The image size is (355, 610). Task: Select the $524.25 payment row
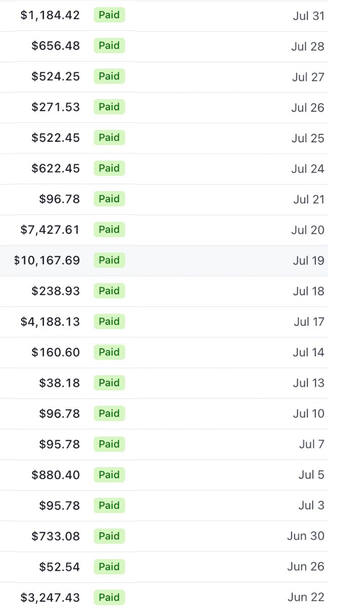(x=56, y=76)
